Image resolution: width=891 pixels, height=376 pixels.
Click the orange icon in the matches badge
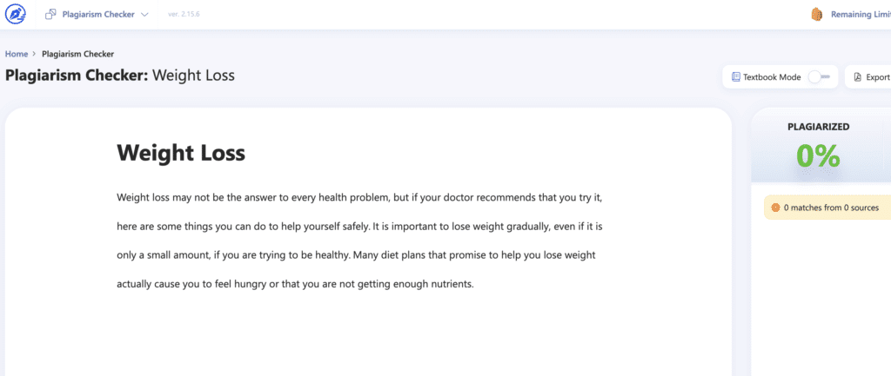pos(775,208)
